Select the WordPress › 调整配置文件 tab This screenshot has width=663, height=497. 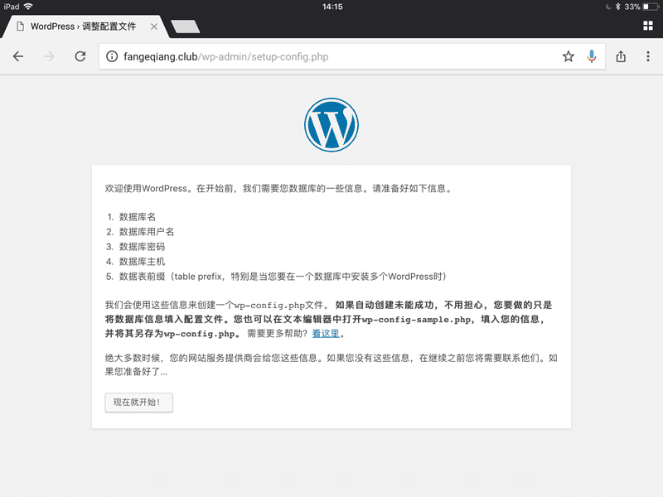tap(83, 27)
